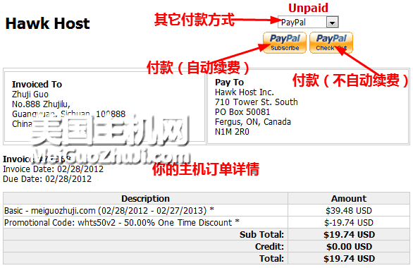Select the 'Pay To' heading
Viewport: 413px width, 268px height.
tap(230, 83)
